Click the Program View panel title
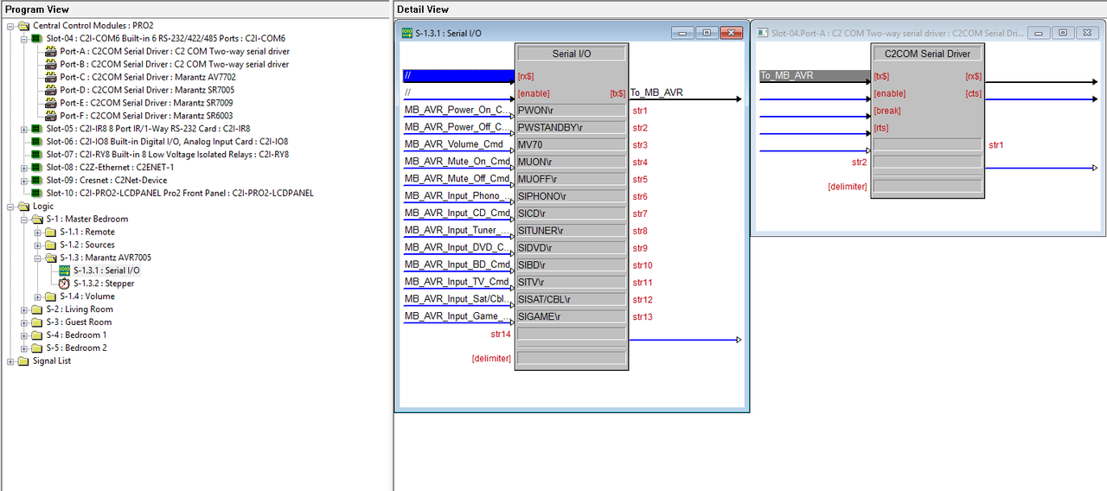Image resolution: width=1107 pixels, height=491 pixels. coord(37,10)
